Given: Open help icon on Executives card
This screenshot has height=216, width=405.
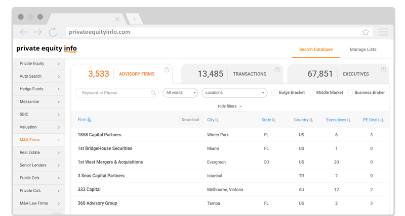Looking at the screenshot, I should pos(383,70).
